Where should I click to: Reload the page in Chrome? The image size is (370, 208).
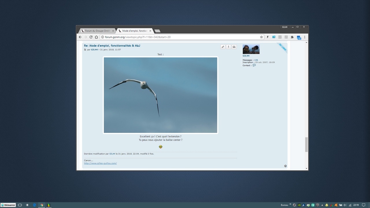pos(91,37)
